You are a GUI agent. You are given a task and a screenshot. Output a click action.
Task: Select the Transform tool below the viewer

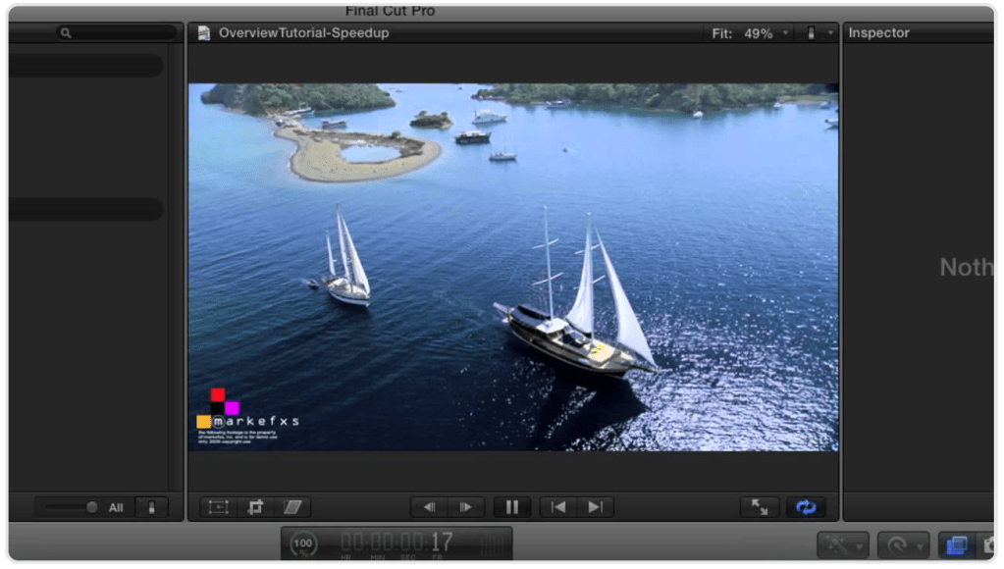(x=216, y=506)
